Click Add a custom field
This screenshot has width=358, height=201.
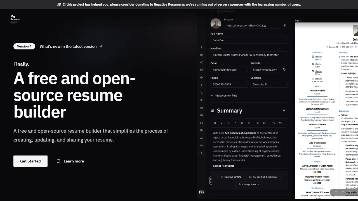(224, 95)
